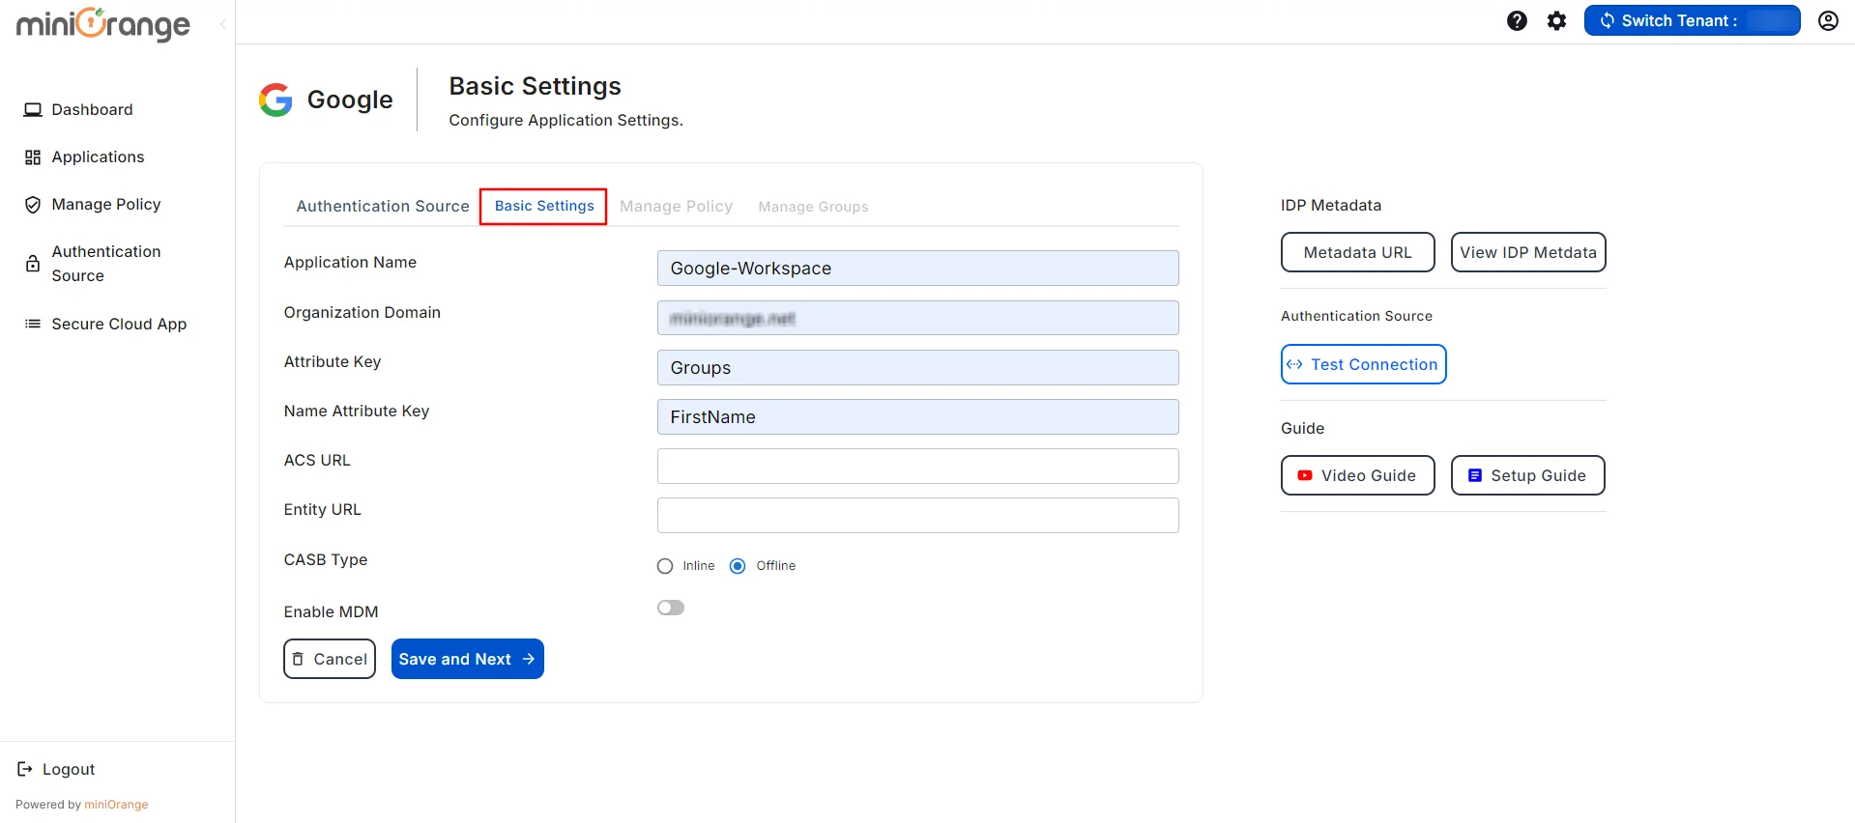1855x823 pixels.
Task: Toggle the Enable MDM switch
Action: 671,608
